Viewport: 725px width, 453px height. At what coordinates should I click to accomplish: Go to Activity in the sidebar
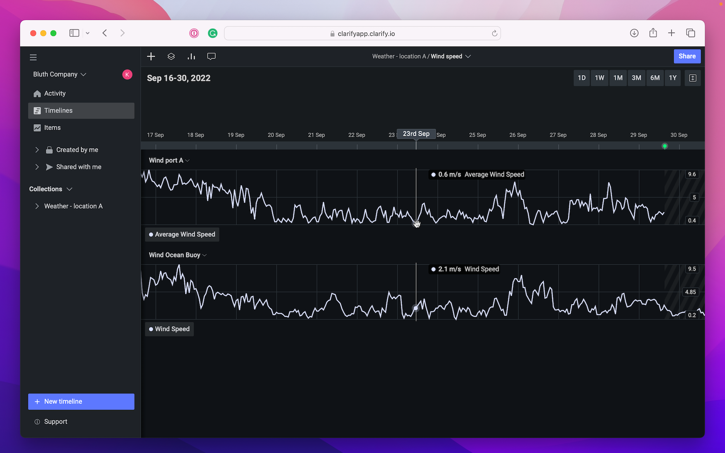point(54,94)
